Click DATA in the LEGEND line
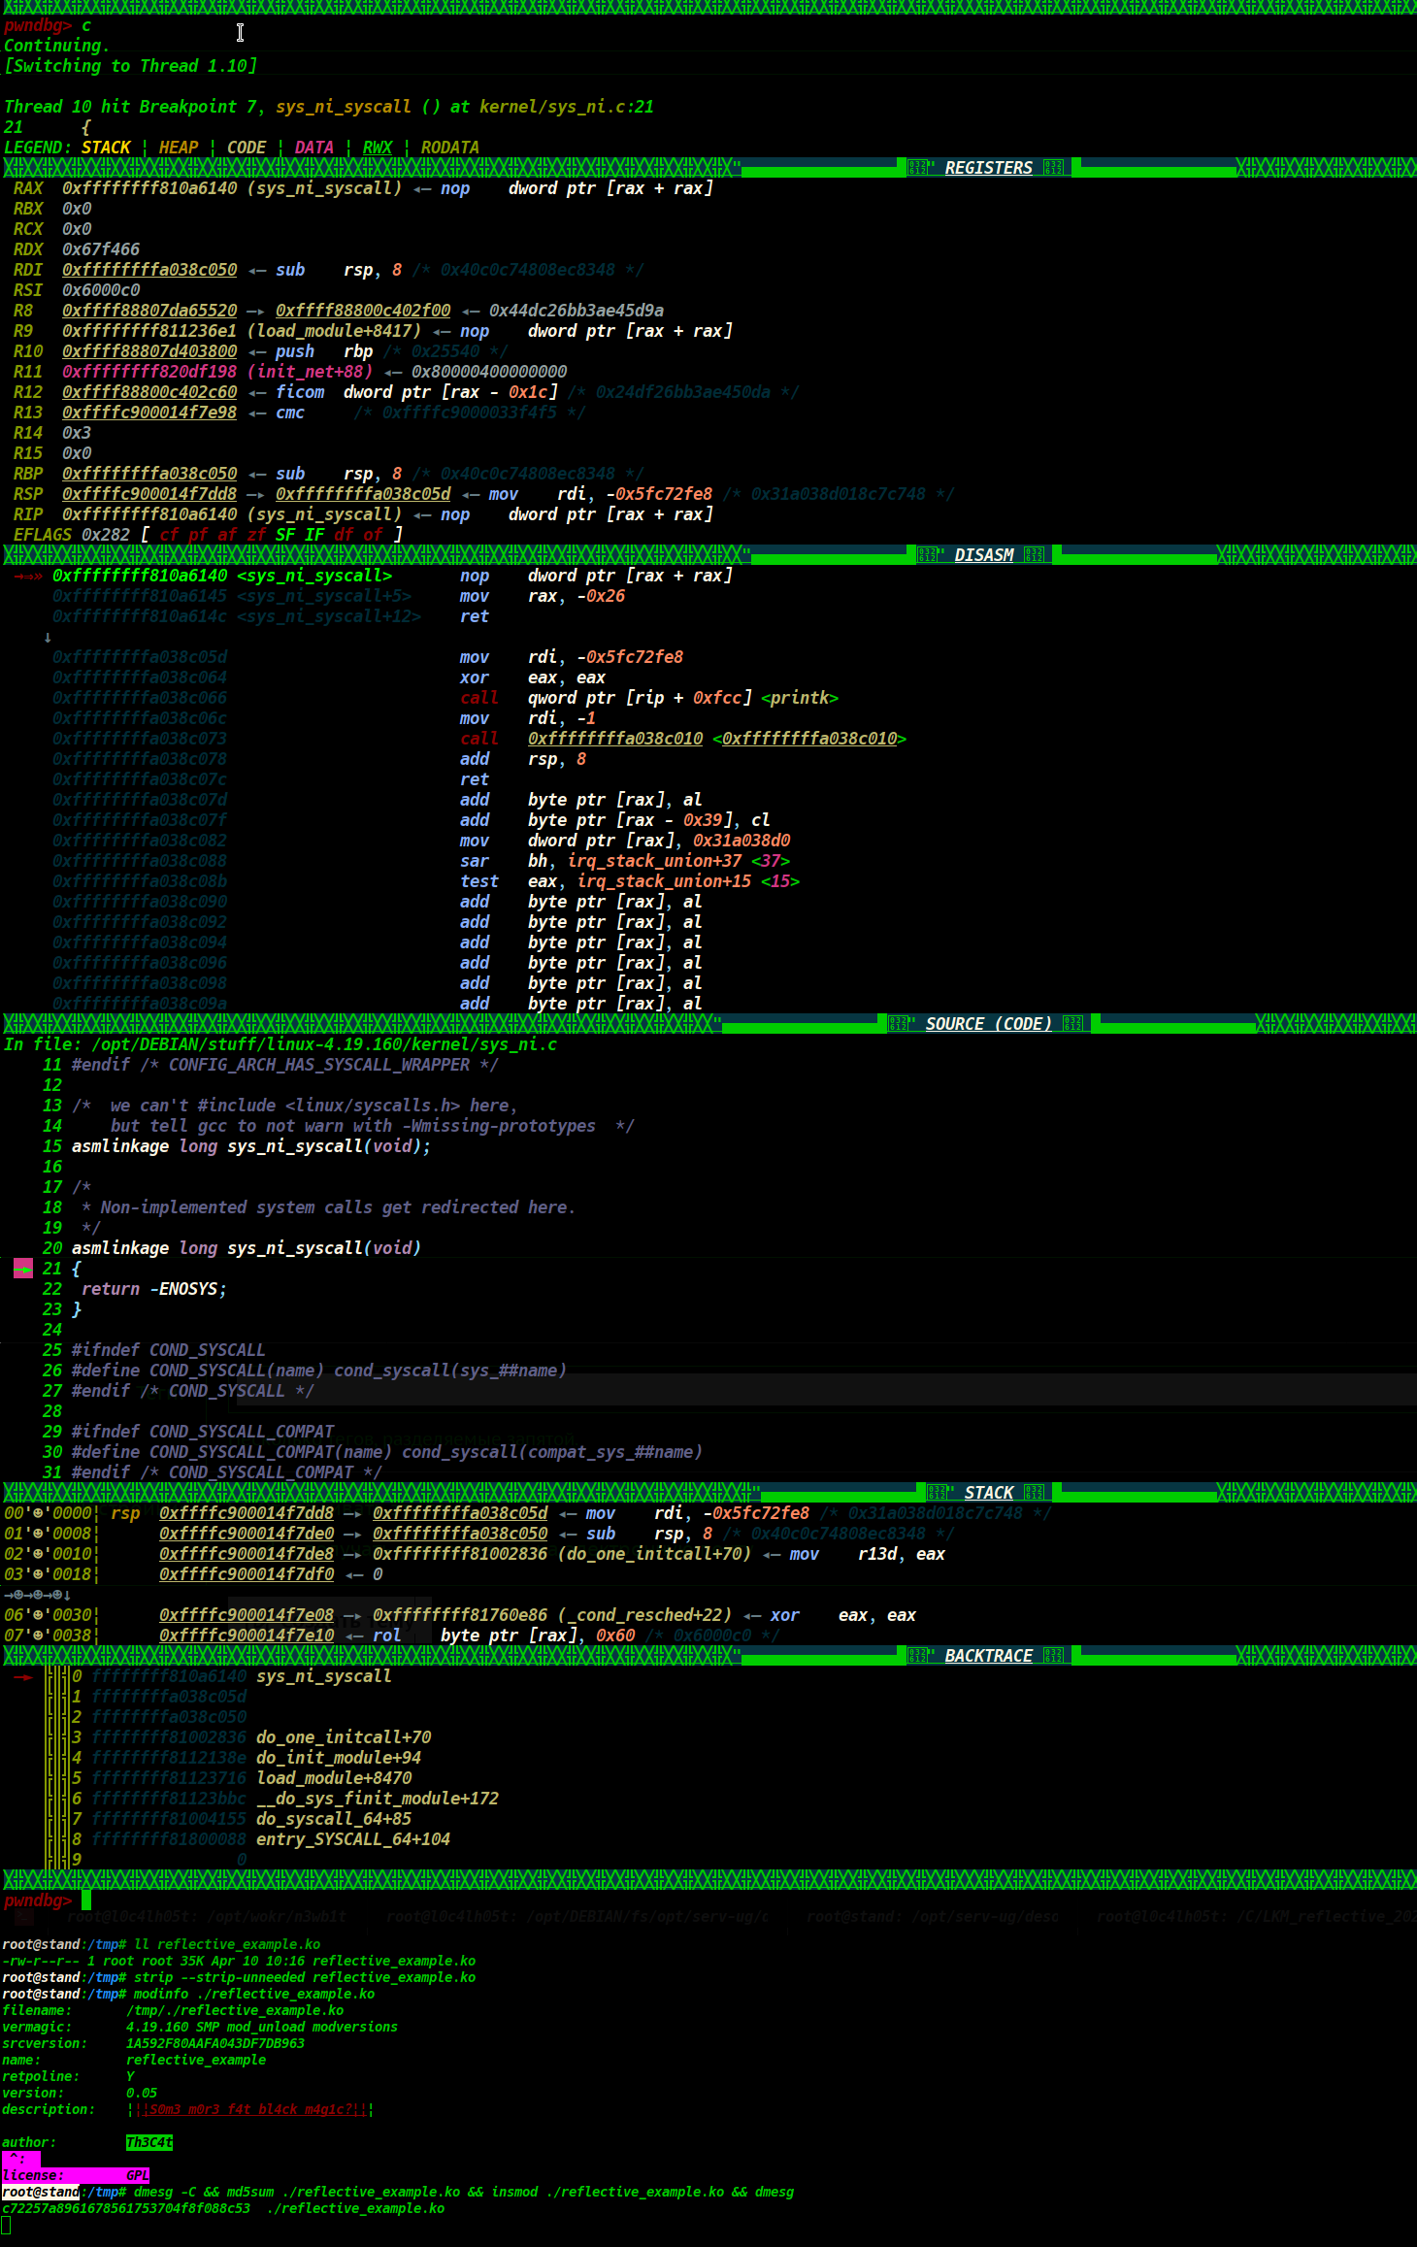The width and height of the screenshot is (1417, 2247). [314, 148]
